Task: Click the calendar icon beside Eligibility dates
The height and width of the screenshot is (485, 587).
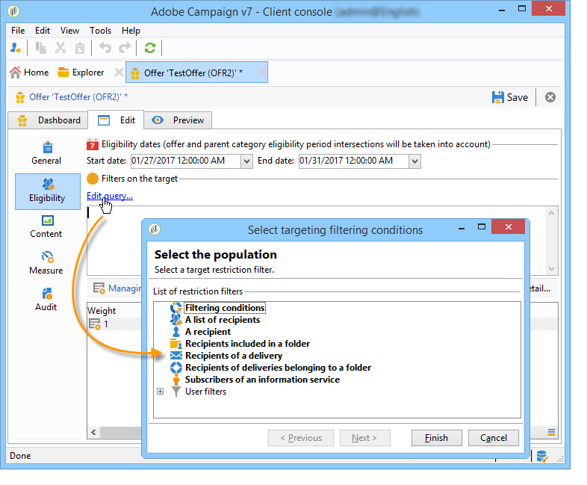Action: 93,144
